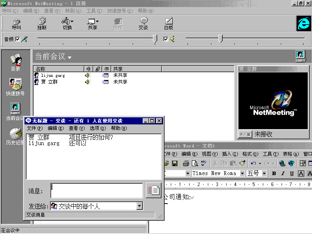The image size is (312, 234).
Task: Open the 交谈 chat toolbar icon
Action: (143, 23)
